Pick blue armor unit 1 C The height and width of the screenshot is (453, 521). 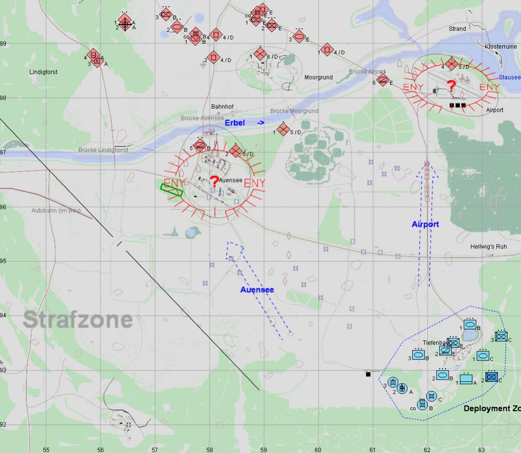[482, 355]
